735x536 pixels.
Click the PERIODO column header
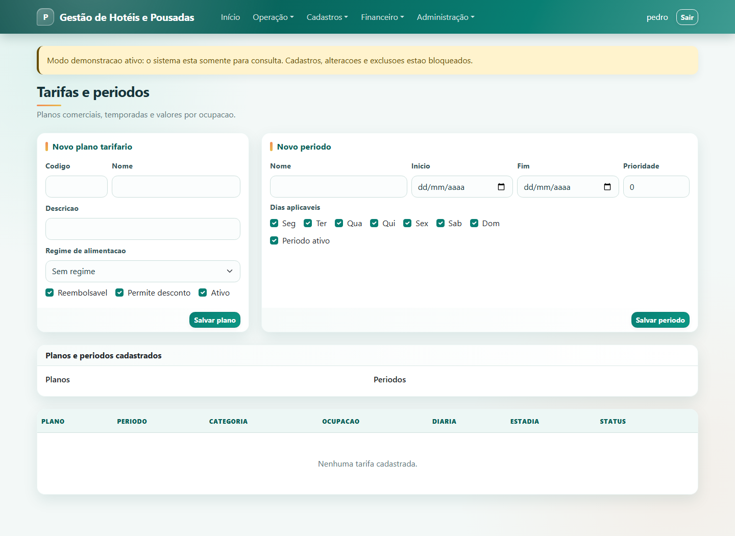click(132, 421)
